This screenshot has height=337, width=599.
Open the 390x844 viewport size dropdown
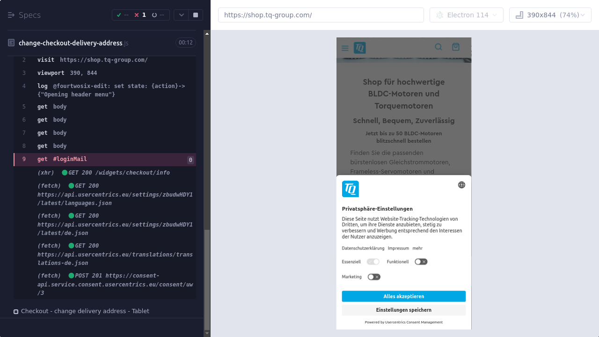[x=550, y=15]
